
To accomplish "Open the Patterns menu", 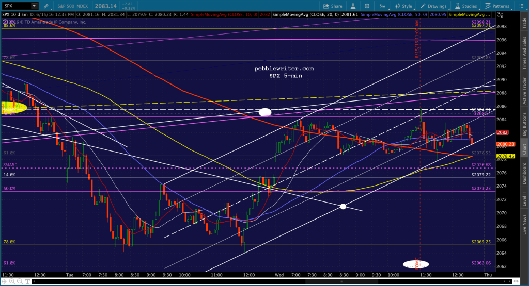I will (497, 6).
